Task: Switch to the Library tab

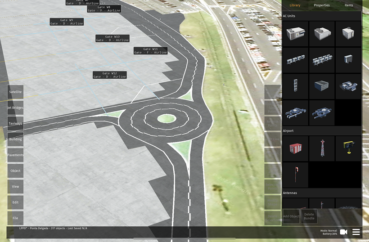Action: tap(295, 5)
